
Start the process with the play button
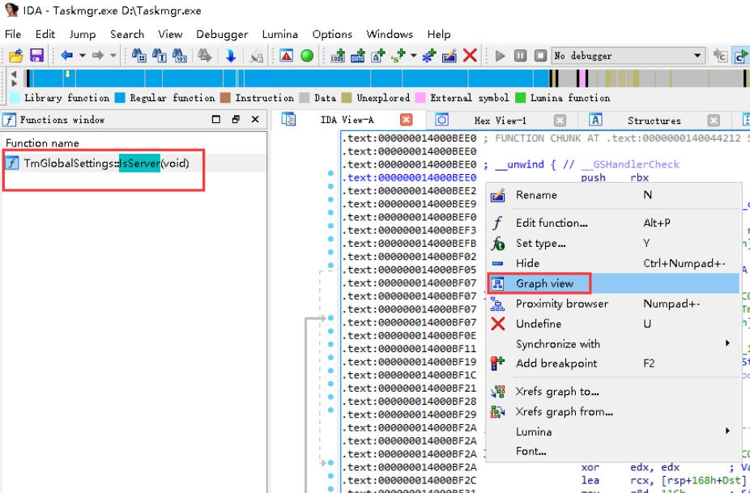point(501,56)
